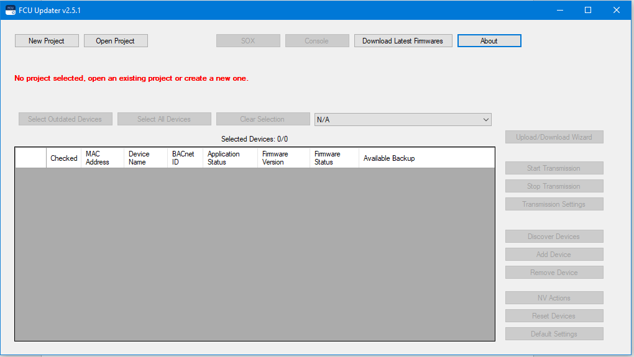This screenshot has width=634, height=357.
Task: Click the BACnet ID column header
Action: (183, 158)
